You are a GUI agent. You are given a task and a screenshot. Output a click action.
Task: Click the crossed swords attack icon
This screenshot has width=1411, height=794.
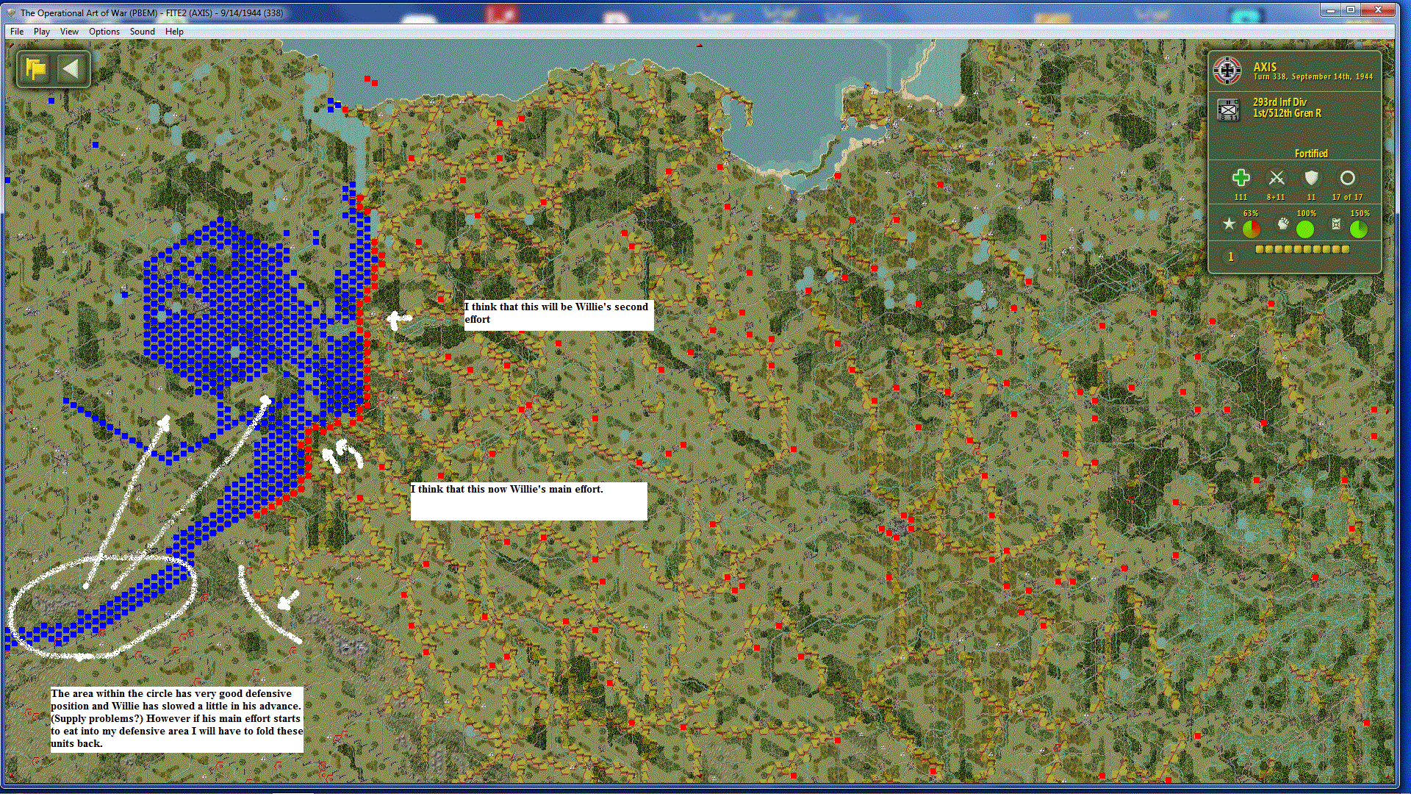(1277, 178)
